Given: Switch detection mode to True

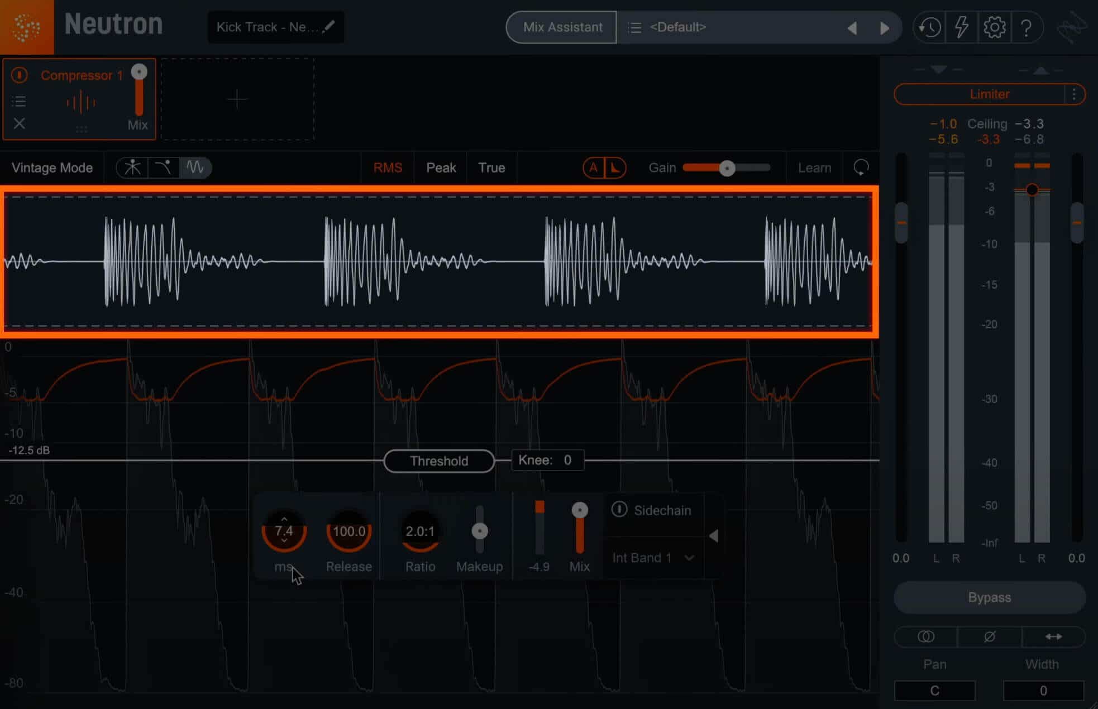Looking at the screenshot, I should coord(491,167).
